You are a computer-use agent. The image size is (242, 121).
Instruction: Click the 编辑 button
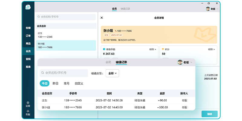[209, 114]
